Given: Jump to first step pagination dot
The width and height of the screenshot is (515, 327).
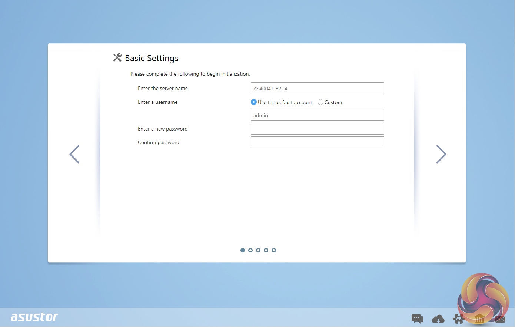Looking at the screenshot, I should [243, 250].
